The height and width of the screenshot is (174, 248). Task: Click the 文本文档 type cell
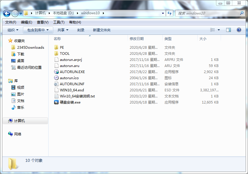pyautogui.click(x=172, y=96)
